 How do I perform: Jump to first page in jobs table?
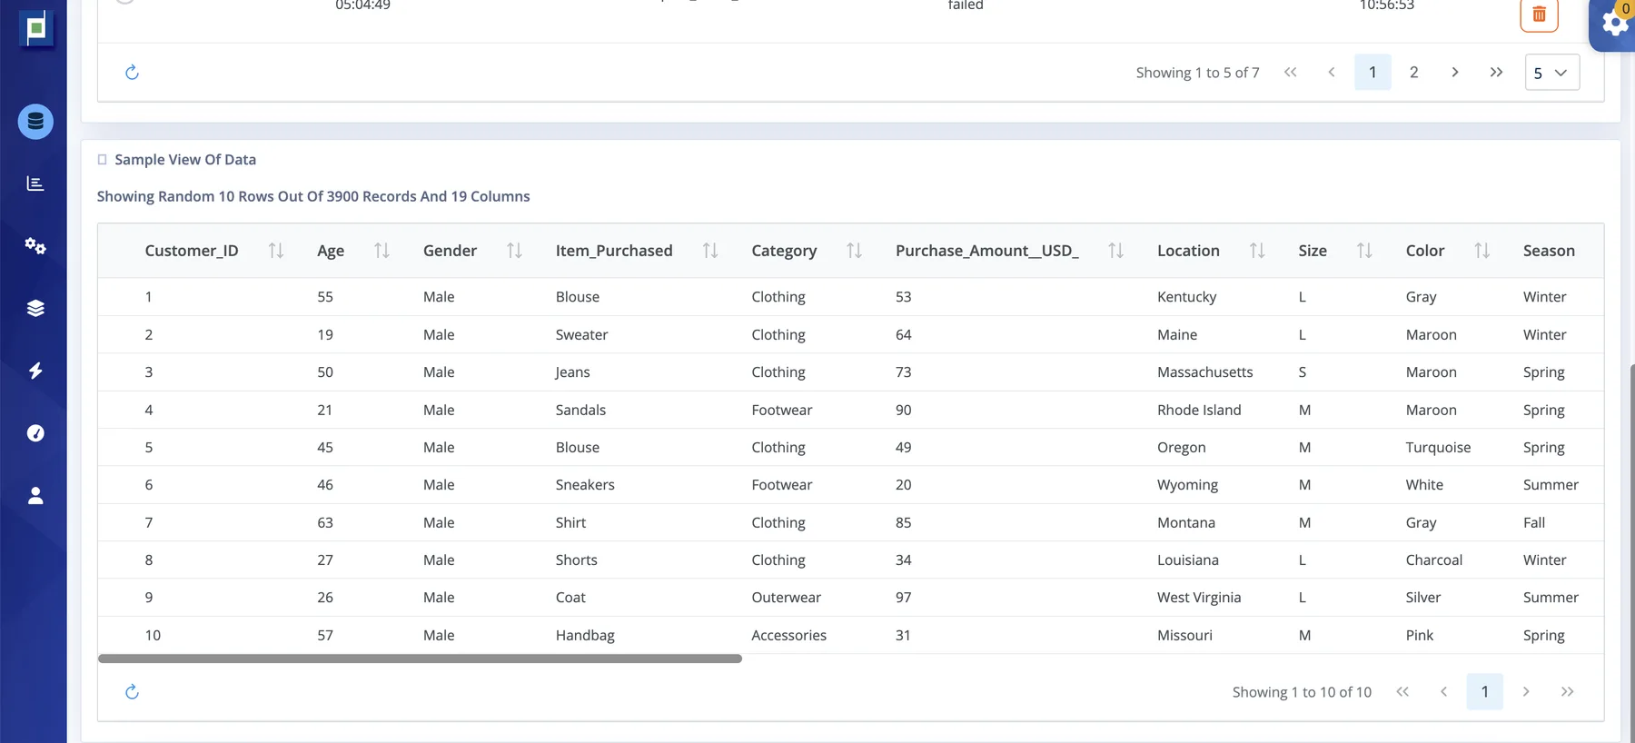1290,73
